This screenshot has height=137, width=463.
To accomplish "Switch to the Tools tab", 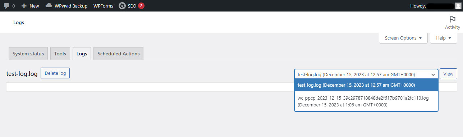I will tap(60, 54).
